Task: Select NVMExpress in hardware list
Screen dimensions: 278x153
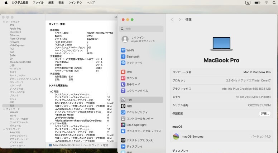Action: point(17,45)
